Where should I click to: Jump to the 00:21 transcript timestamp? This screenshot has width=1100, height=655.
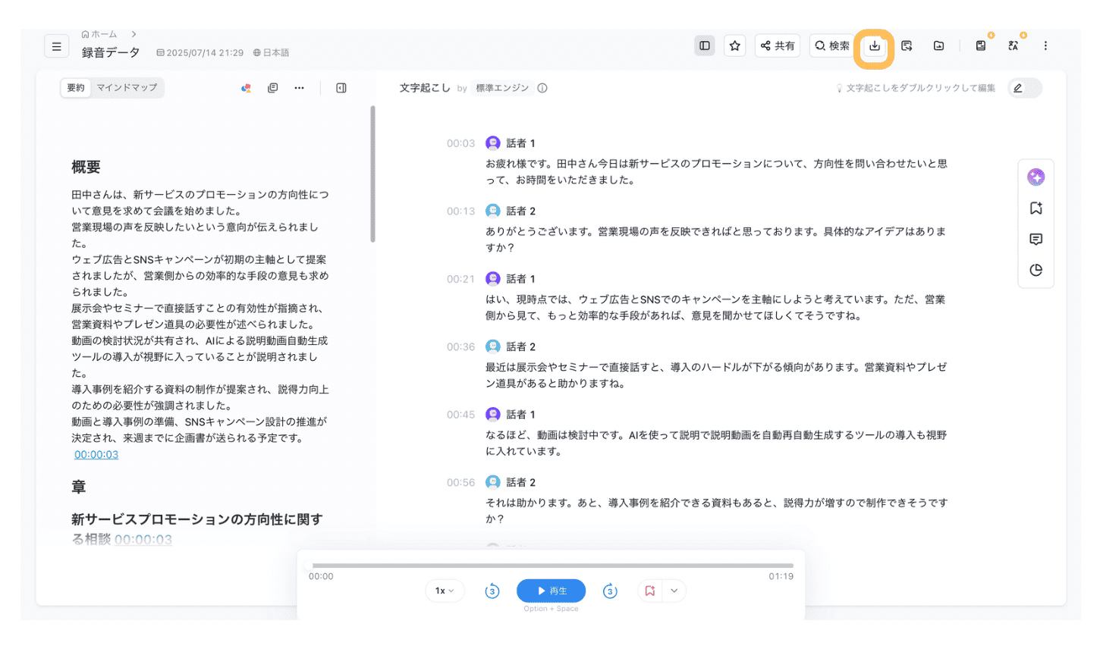pos(460,279)
